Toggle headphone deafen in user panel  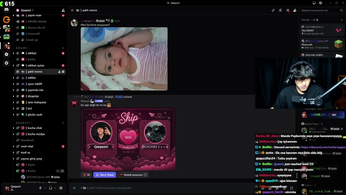[51, 188]
